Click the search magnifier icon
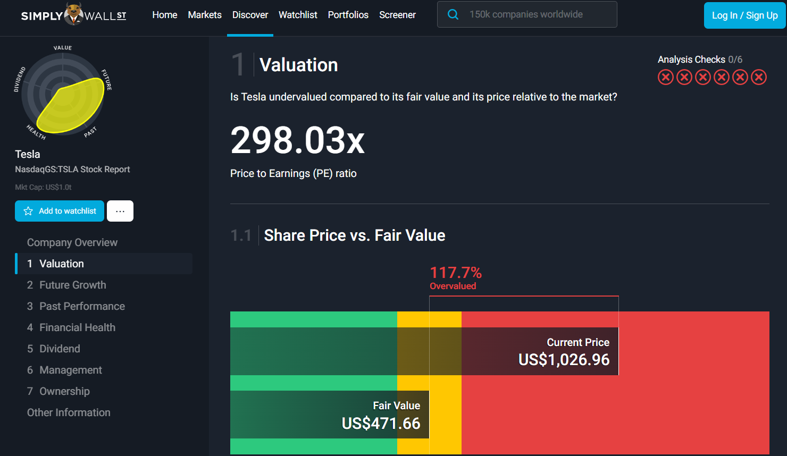Viewport: 787px width, 456px height. (x=453, y=14)
